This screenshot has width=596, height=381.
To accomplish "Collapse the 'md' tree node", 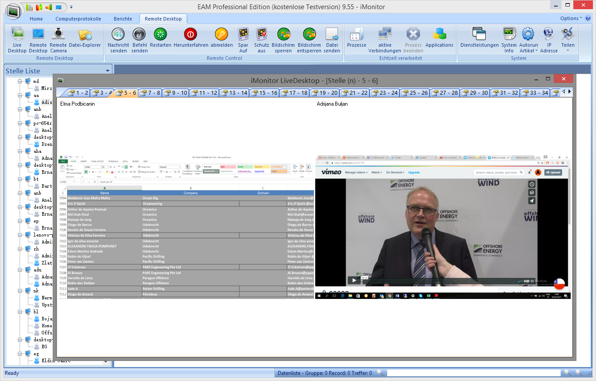I will click(20, 81).
